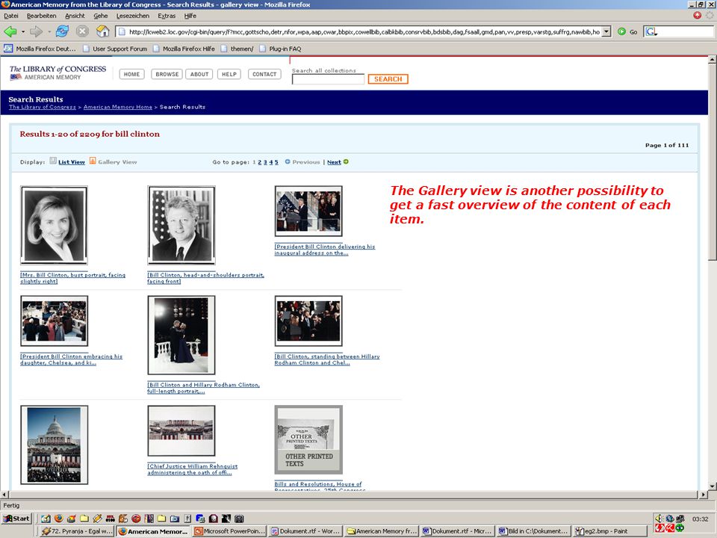Open the Gehe menu

(x=101, y=16)
